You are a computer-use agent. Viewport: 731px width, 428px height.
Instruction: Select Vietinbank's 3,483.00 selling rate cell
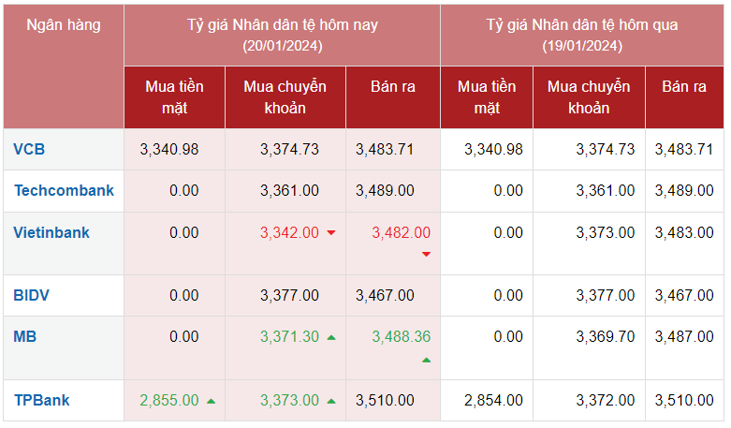click(684, 232)
